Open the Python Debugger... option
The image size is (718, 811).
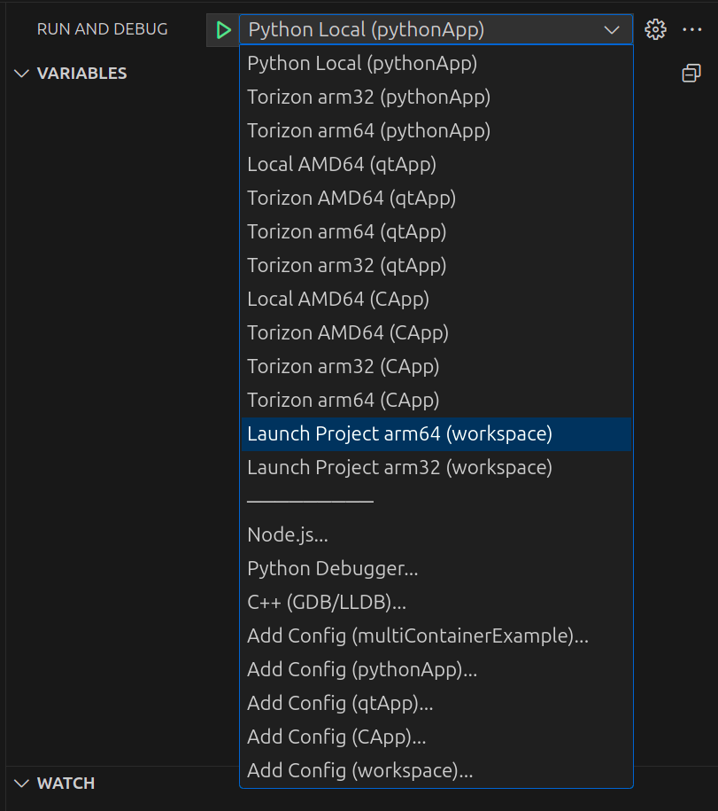[333, 569]
